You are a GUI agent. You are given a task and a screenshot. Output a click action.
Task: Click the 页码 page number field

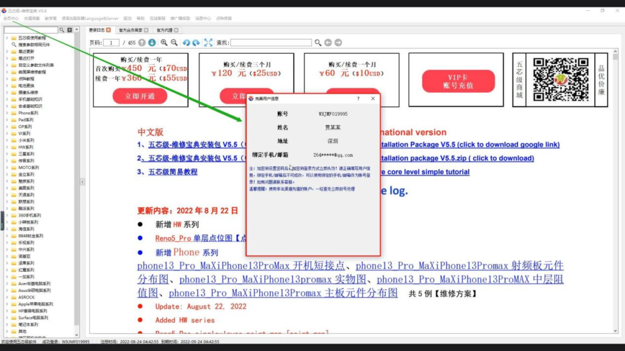(x=112, y=43)
